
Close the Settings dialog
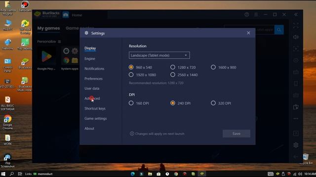pos(248,33)
